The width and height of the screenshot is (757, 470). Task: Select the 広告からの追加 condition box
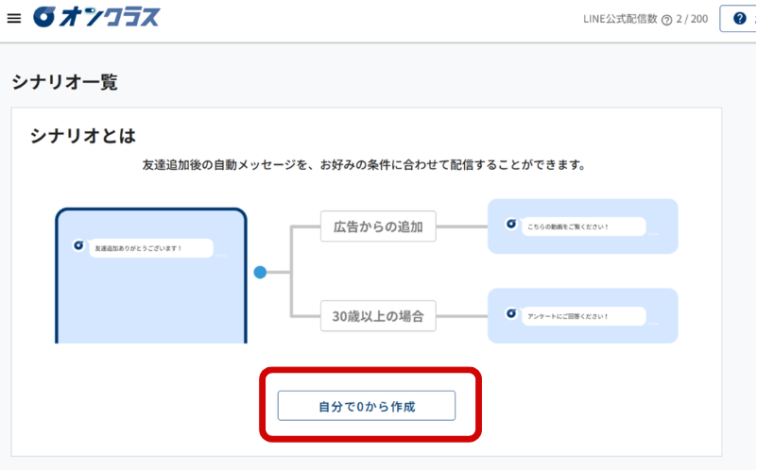pyautogui.click(x=378, y=227)
